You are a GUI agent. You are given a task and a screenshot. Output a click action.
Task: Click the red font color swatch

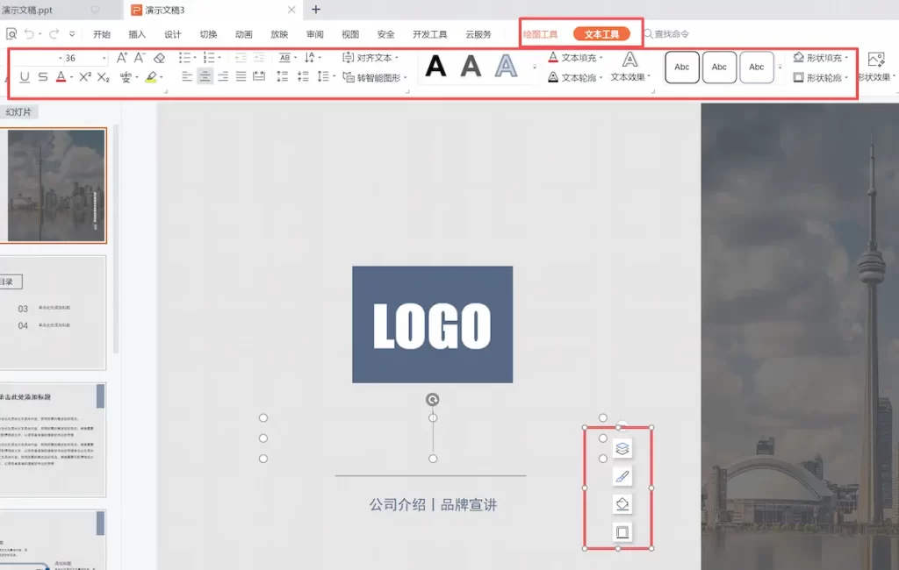pos(61,77)
